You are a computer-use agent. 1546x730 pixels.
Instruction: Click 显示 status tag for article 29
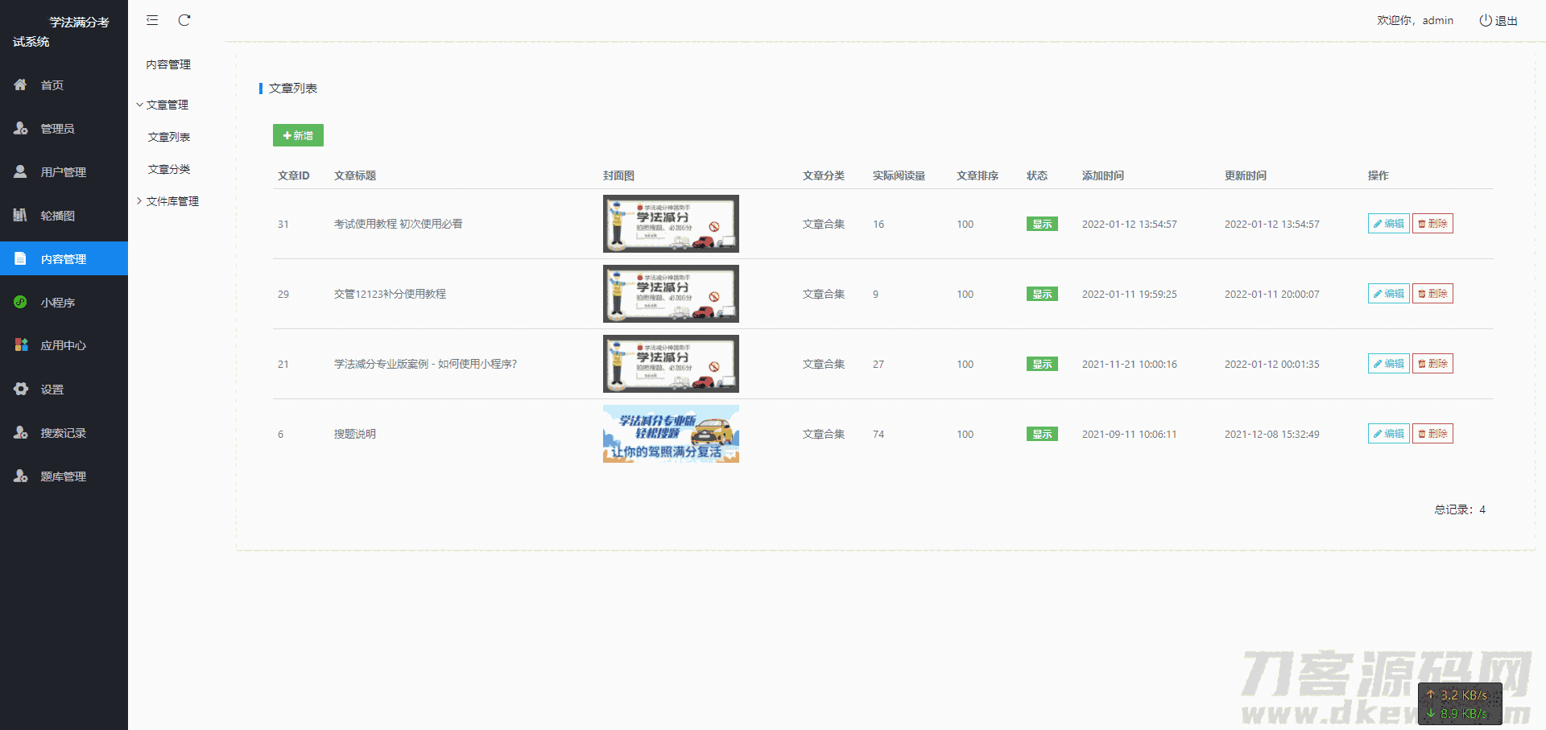[1042, 294]
